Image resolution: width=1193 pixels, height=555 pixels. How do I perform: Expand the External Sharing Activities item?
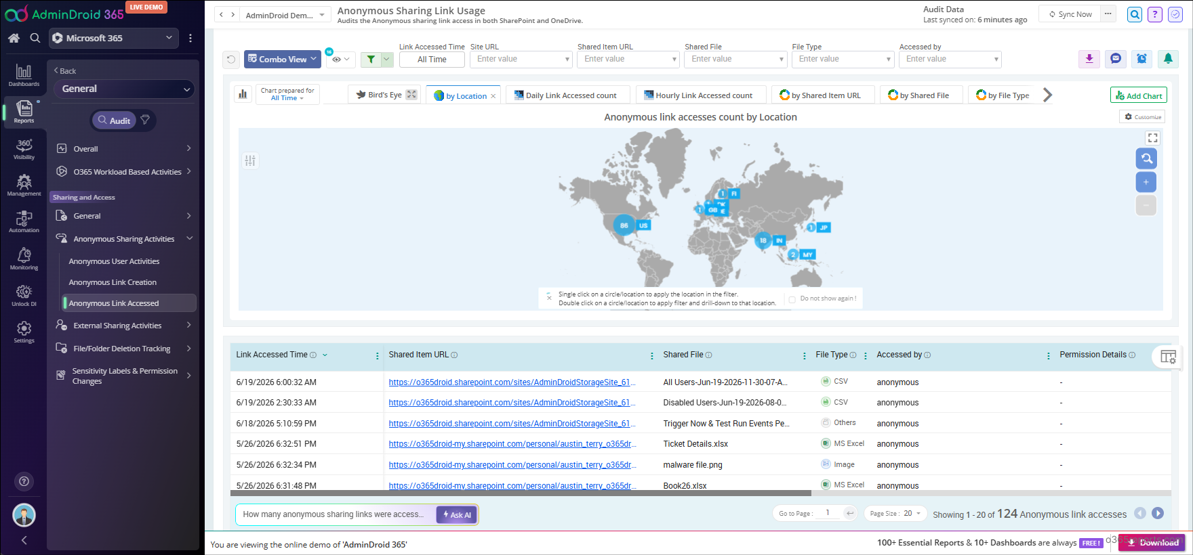125,326
